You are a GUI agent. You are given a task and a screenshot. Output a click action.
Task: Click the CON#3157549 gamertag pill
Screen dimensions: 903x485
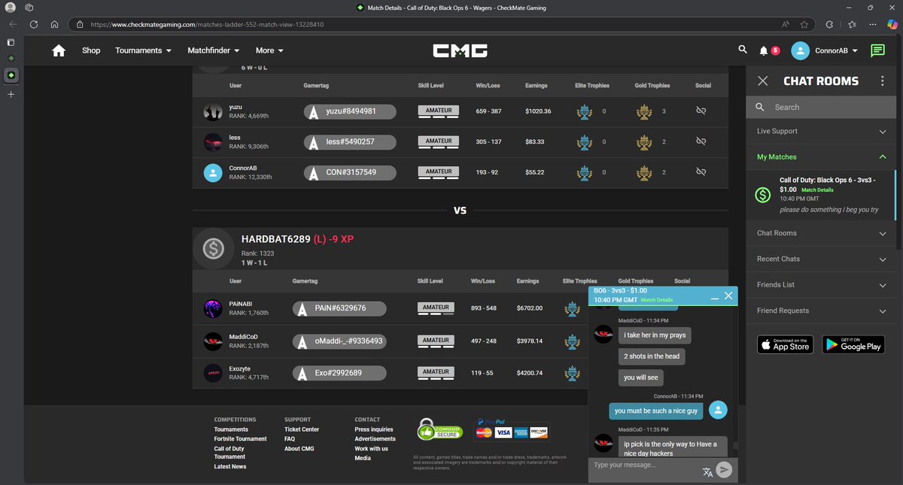[x=350, y=172]
